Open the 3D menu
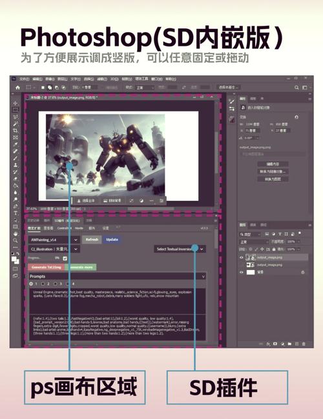This screenshot has width=323, height=419. (x=114, y=79)
